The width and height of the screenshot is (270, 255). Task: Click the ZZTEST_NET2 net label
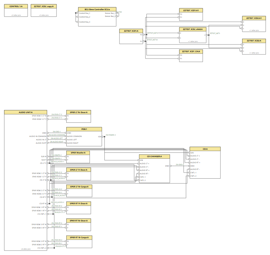153,33
